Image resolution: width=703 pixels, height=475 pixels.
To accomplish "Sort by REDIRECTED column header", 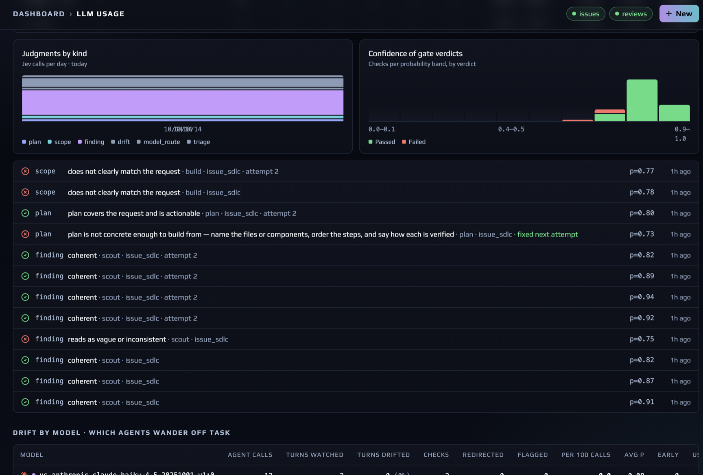I will click(483, 455).
